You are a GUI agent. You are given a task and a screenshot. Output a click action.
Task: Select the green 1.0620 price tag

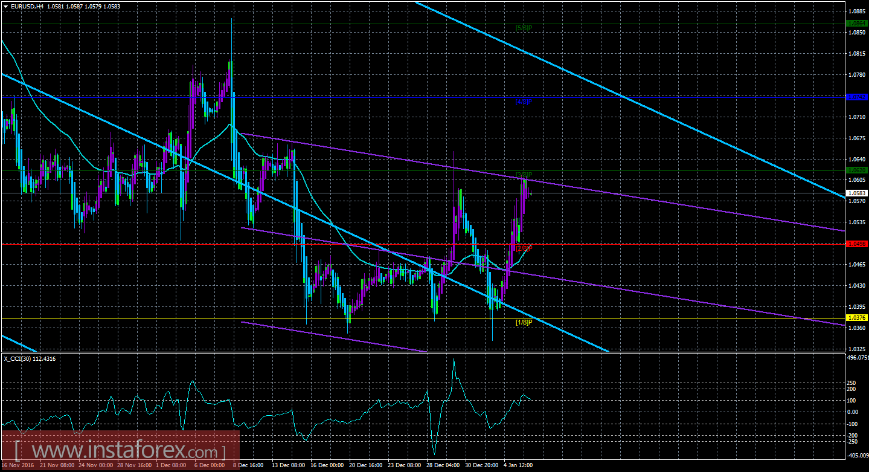click(x=858, y=170)
